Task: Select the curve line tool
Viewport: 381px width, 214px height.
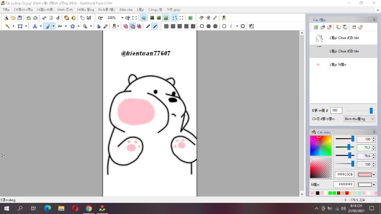Action: pos(60,26)
